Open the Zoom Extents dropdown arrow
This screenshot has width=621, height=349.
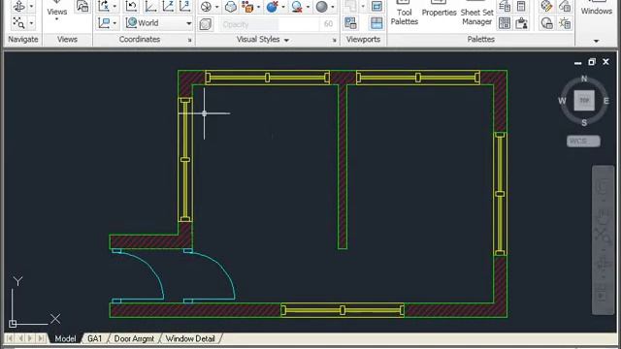click(x=31, y=23)
